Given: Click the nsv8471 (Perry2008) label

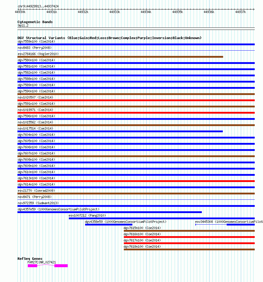Looking at the screenshot, I should coord(35,197).
